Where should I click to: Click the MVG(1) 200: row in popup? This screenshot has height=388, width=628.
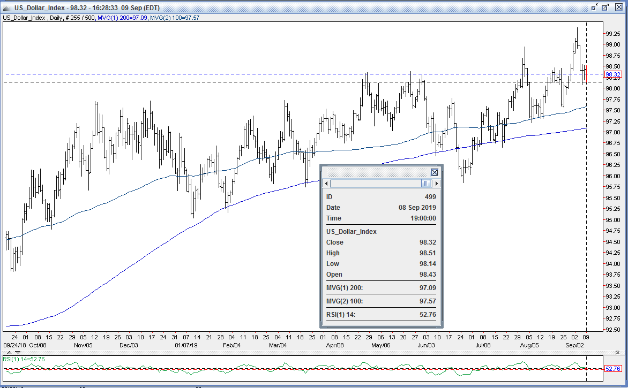pyautogui.click(x=381, y=288)
